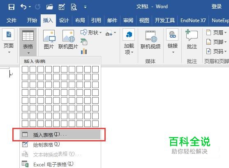Click the bottom-left cell of the table grid

click(x=25, y=124)
